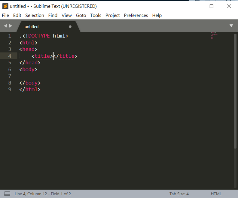Click the closing </body> tag on line 8
This screenshot has width=238, height=198.
[x=30, y=83]
